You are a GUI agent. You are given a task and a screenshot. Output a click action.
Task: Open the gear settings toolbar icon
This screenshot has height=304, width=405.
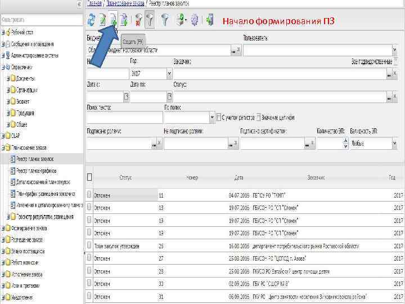pyautogui.click(x=195, y=20)
